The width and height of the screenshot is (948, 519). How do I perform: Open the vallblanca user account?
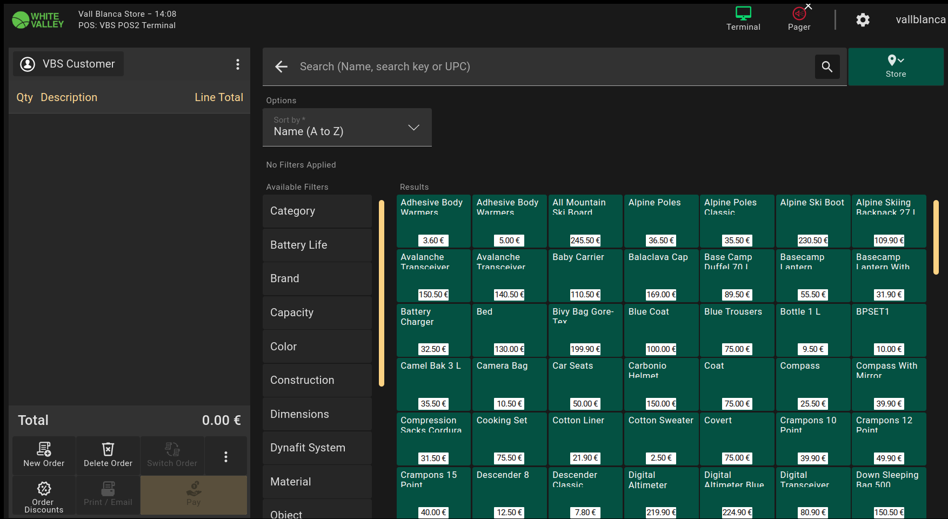click(920, 20)
